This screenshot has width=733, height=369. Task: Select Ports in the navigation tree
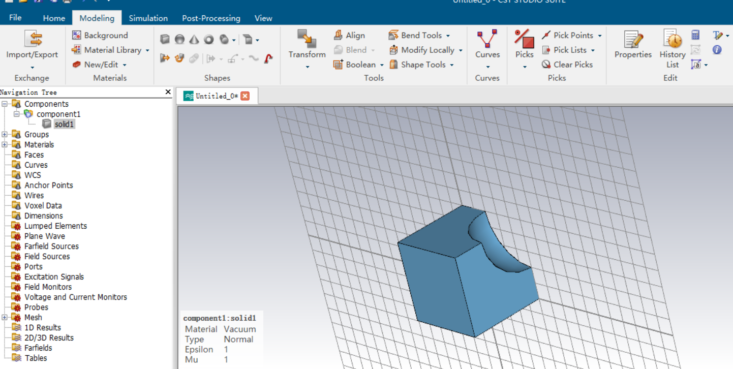click(34, 266)
